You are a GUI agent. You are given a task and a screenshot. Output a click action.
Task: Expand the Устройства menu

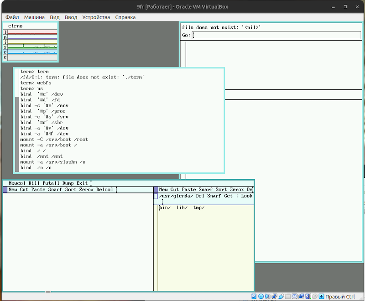click(x=96, y=17)
